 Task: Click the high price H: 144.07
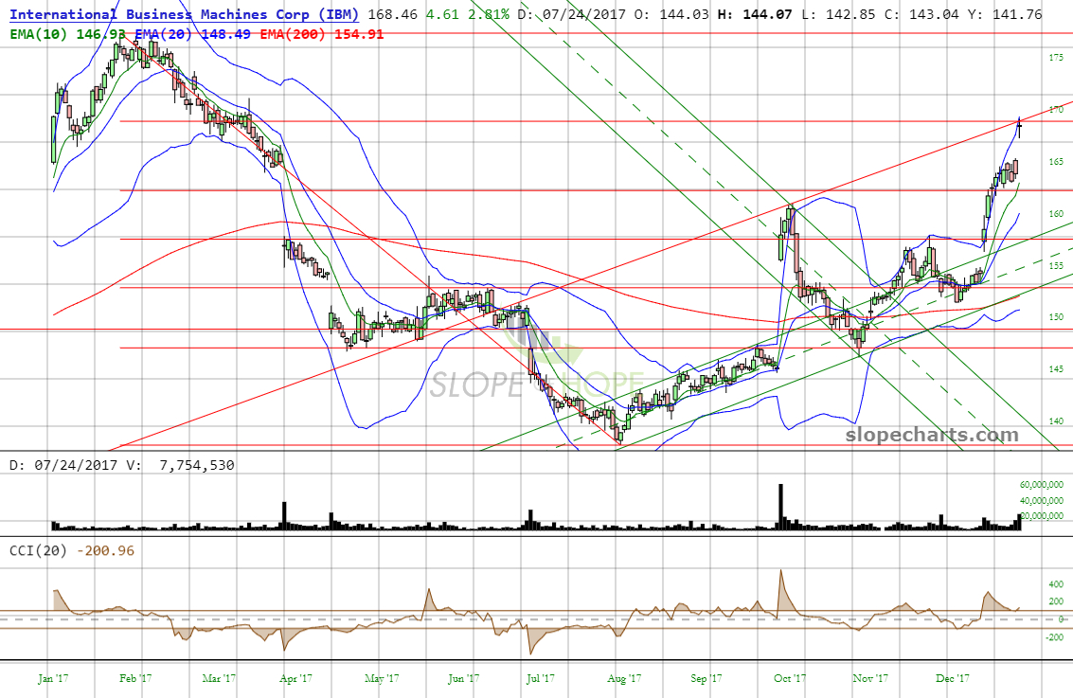(x=755, y=13)
